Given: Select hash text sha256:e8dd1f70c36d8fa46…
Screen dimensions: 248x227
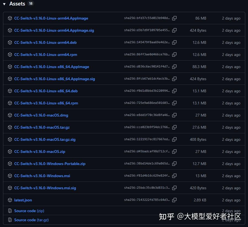Looking at the screenshot, I should 147,115.
